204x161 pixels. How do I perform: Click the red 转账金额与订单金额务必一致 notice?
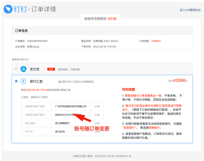(144, 96)
